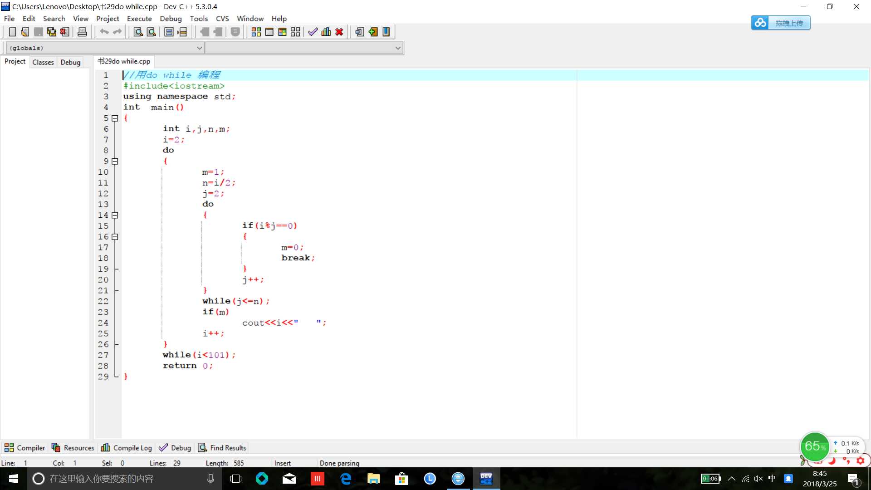This screenshot has width=871, height=490.
Task: Open Microsoft Edge from the taskbar
Action: (x=346, y=479)
